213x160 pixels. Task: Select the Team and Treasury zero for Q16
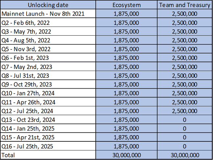(184, 146)
